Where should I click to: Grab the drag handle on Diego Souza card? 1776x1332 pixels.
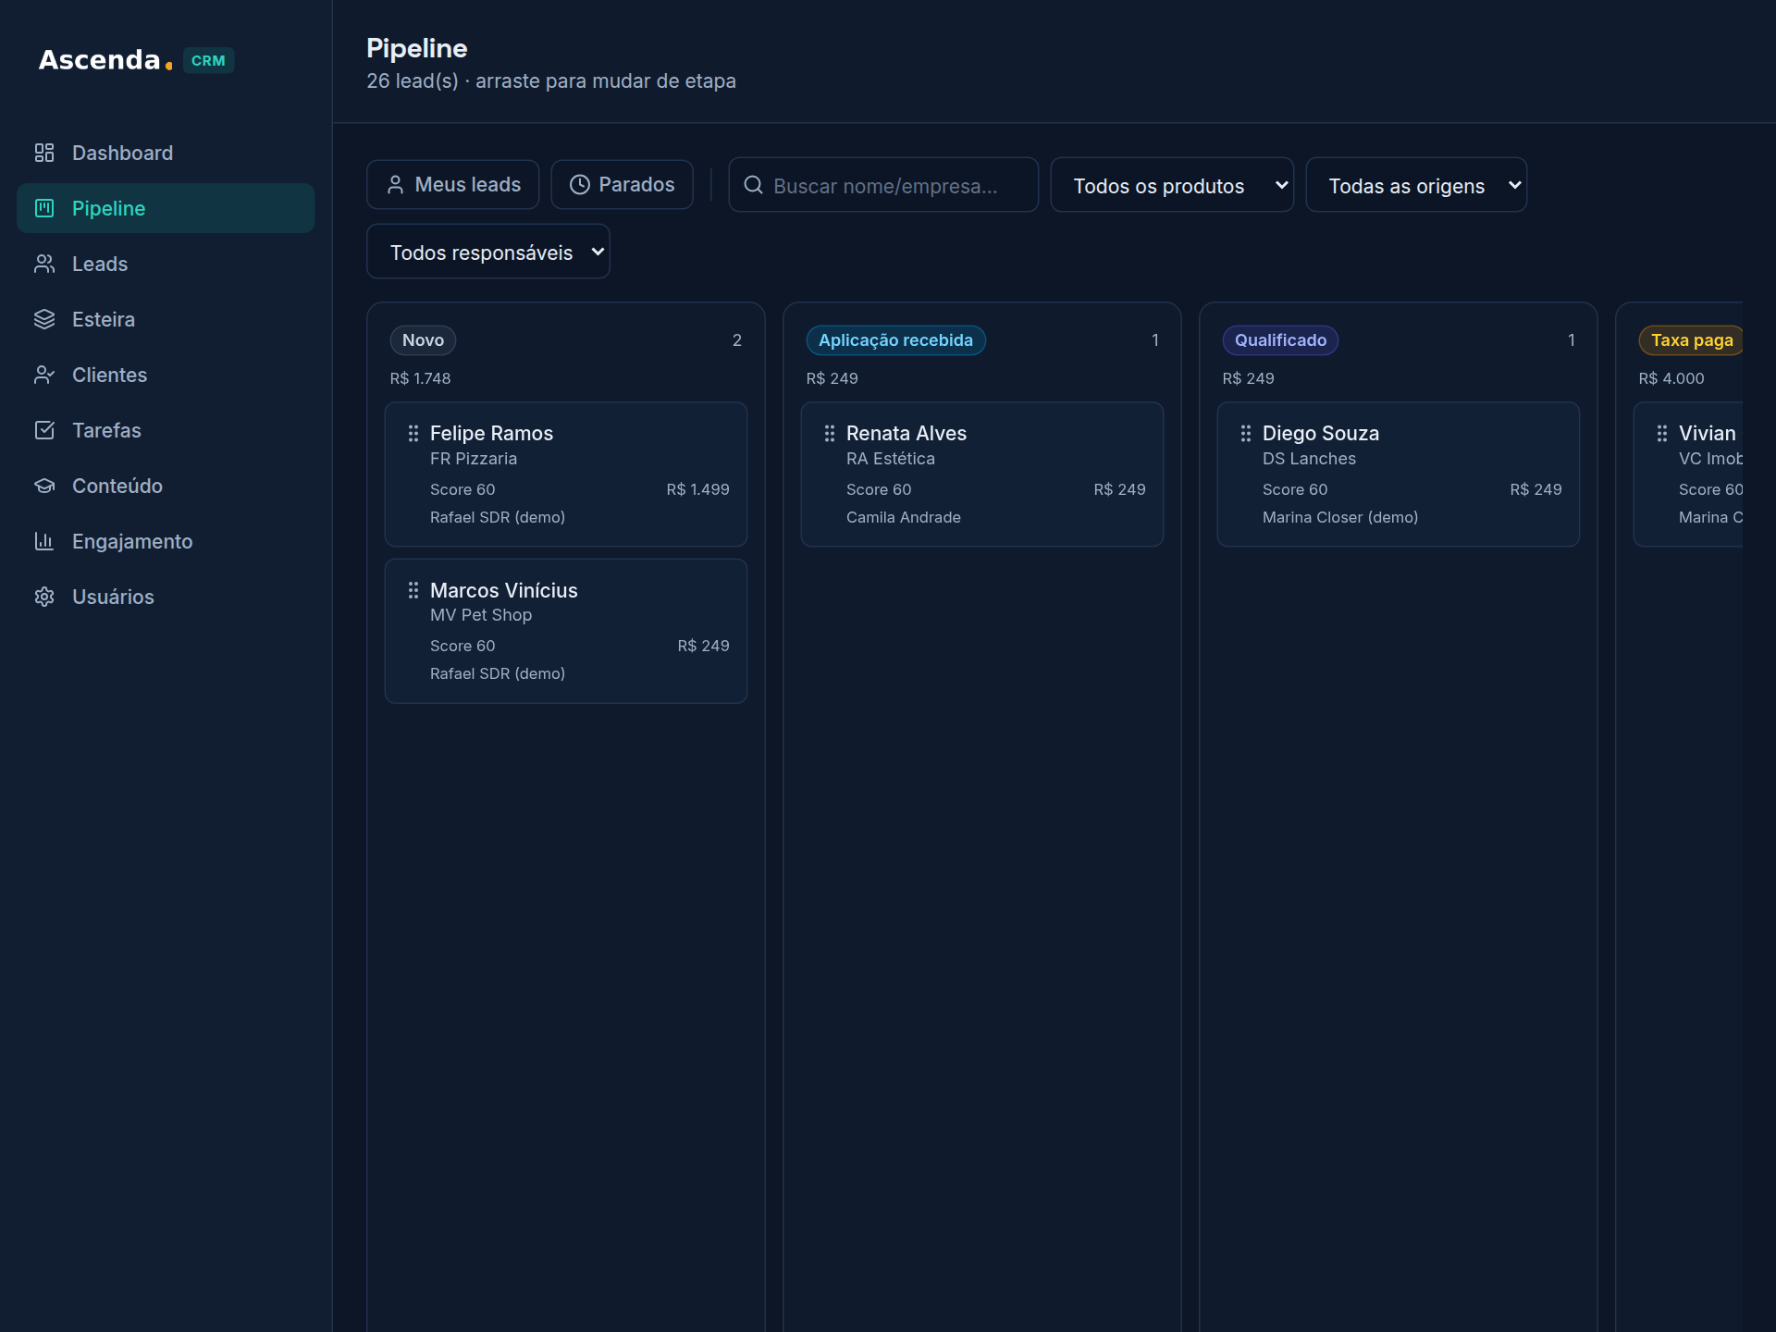pos(1246,433)
